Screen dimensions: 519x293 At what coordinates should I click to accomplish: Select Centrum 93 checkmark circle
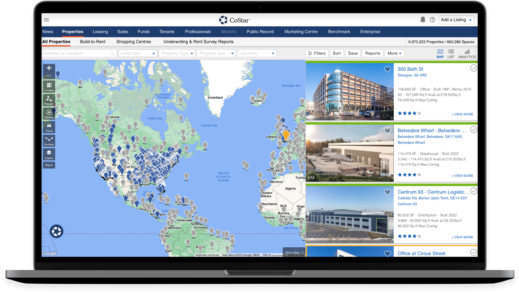[474, 191]
